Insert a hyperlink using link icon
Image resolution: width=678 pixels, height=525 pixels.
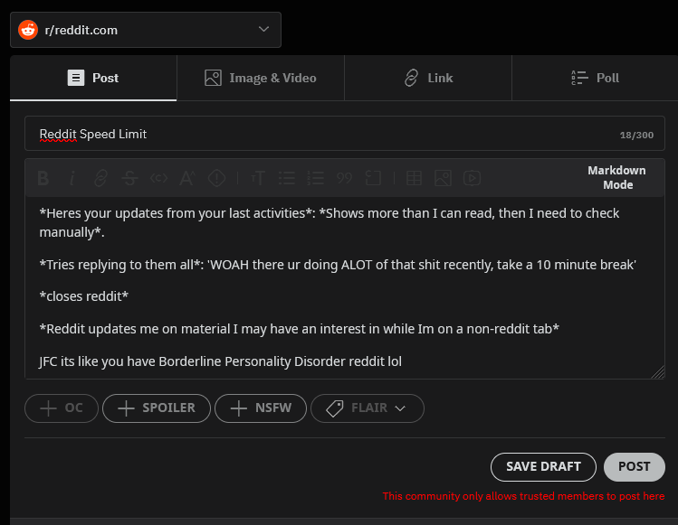[x=100, y=178]
